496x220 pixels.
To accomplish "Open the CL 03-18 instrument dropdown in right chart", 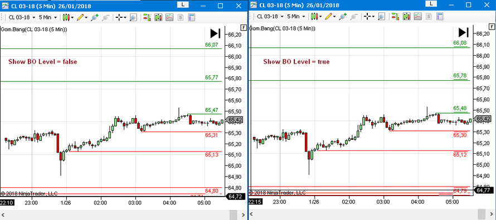I will pyautogui.click(x=270, y=17).
